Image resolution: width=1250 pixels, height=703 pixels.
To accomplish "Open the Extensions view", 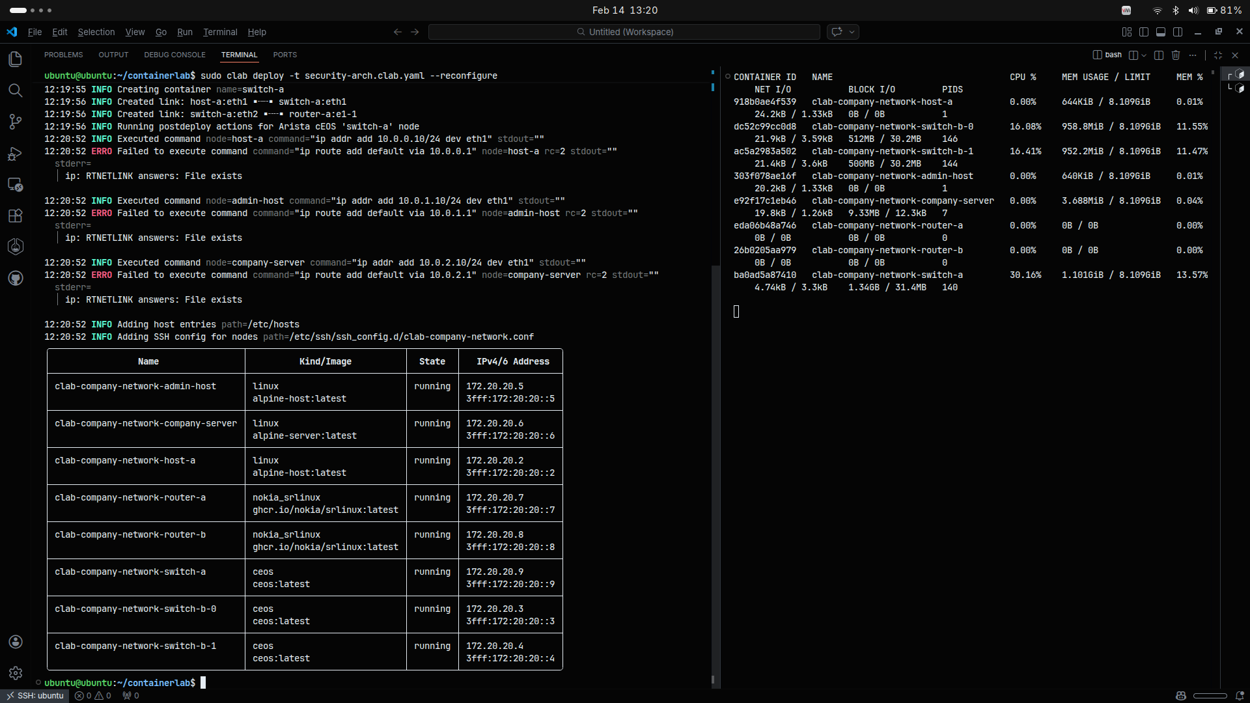I will point(16,216).
